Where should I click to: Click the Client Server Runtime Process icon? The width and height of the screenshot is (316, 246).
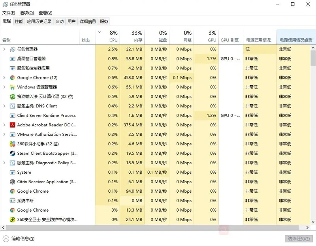point(12,116)
